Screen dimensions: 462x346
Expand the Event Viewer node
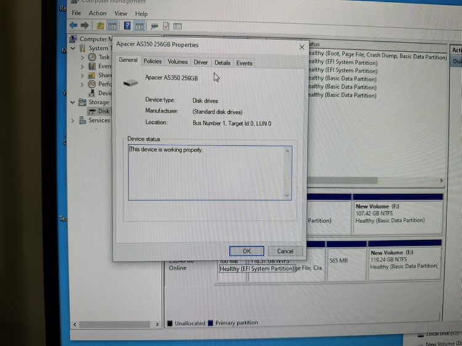click(82, 66)
